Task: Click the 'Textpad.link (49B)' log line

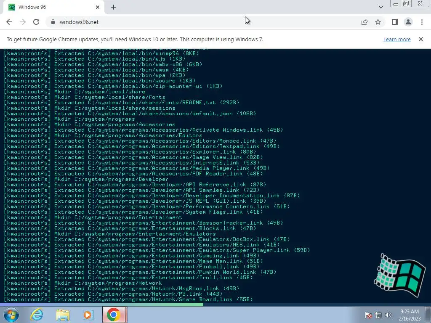Action: pos(142,146)
